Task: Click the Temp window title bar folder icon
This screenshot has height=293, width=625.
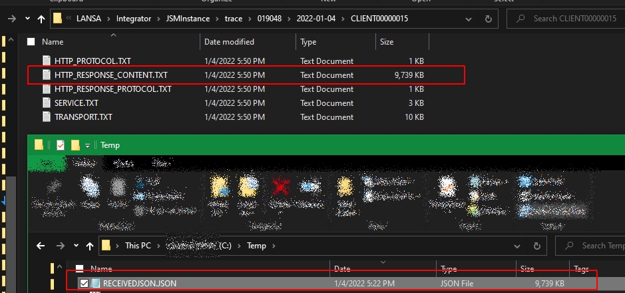Action: (39, 145)
